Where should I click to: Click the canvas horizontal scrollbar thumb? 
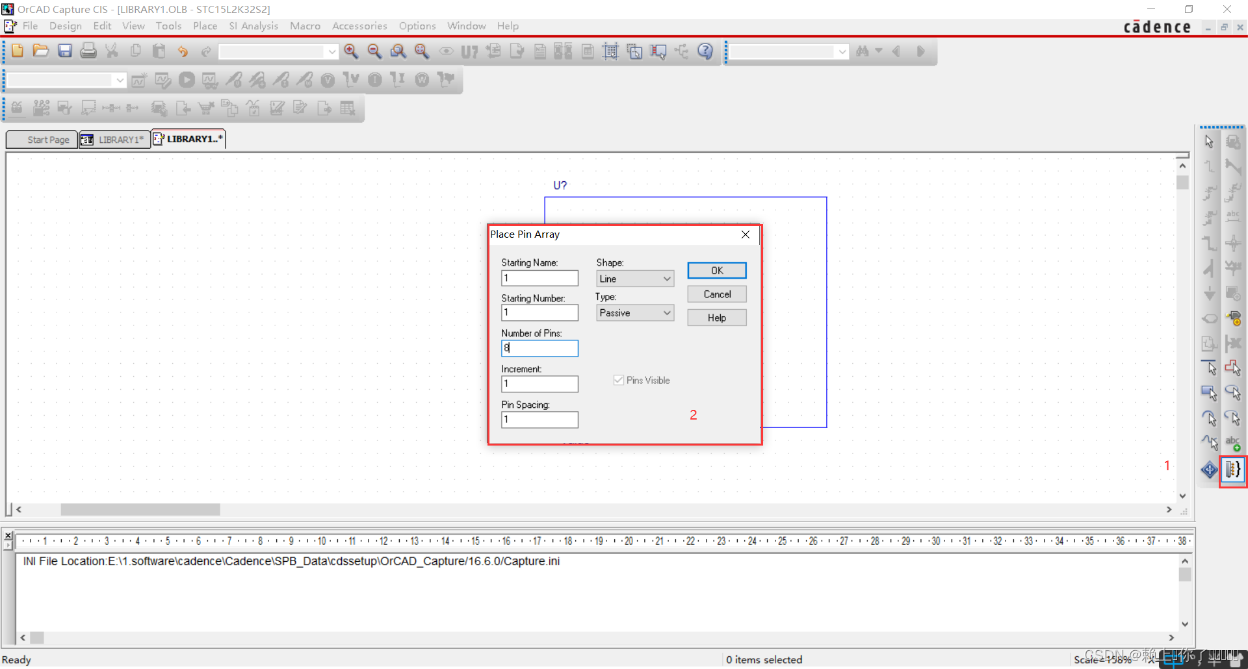140,510
